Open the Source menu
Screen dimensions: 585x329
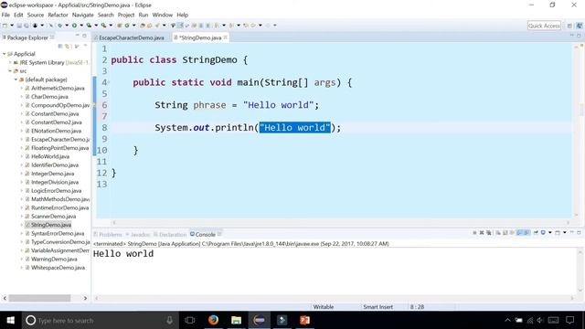36,15
